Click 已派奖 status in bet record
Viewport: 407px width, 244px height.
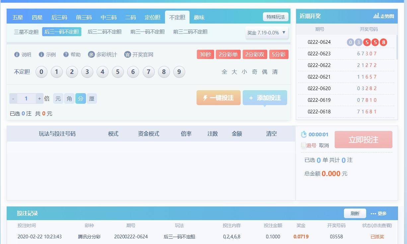[x=377, y=237]
